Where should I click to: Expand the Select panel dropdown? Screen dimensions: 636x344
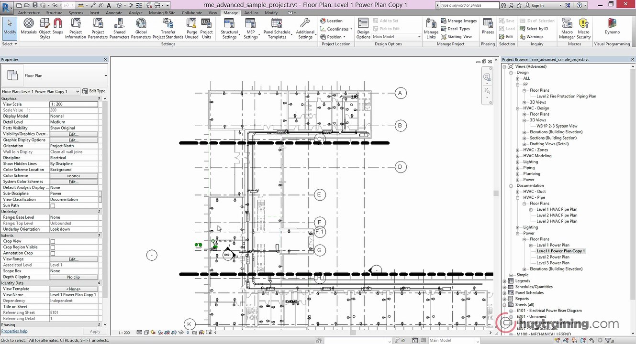pos(10,44)
